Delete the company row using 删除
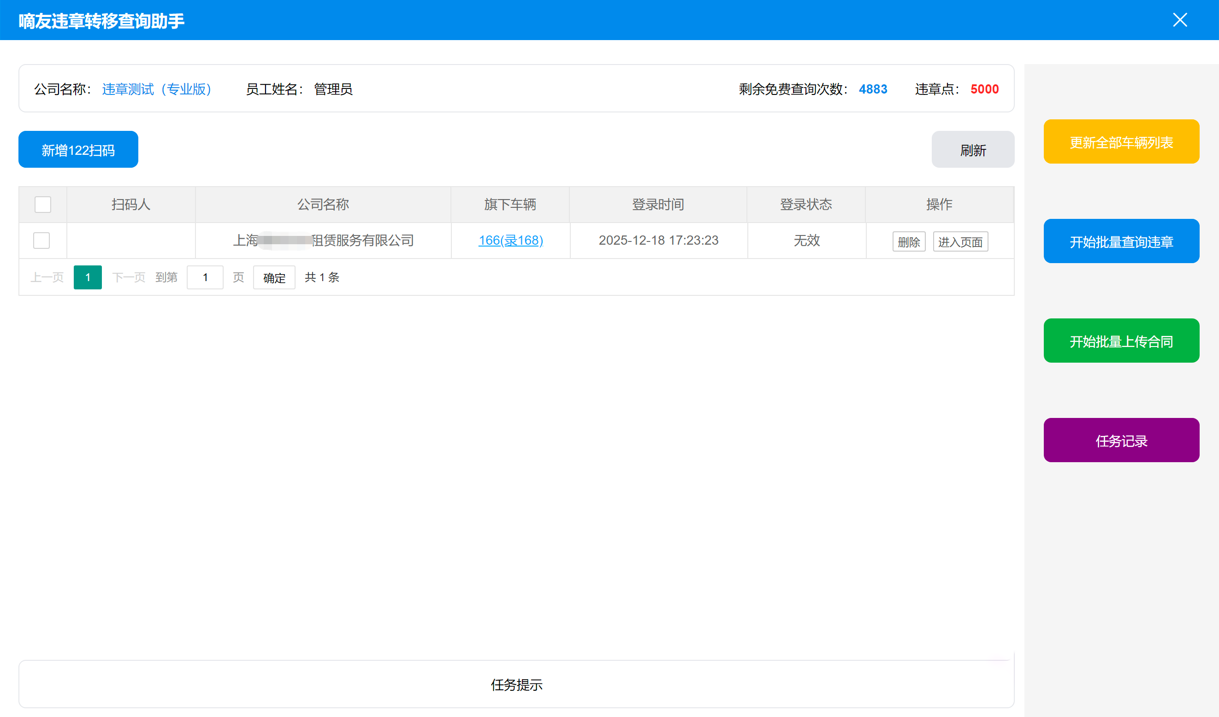Viewport: 1219px width, 717px height. pos(909,242)
